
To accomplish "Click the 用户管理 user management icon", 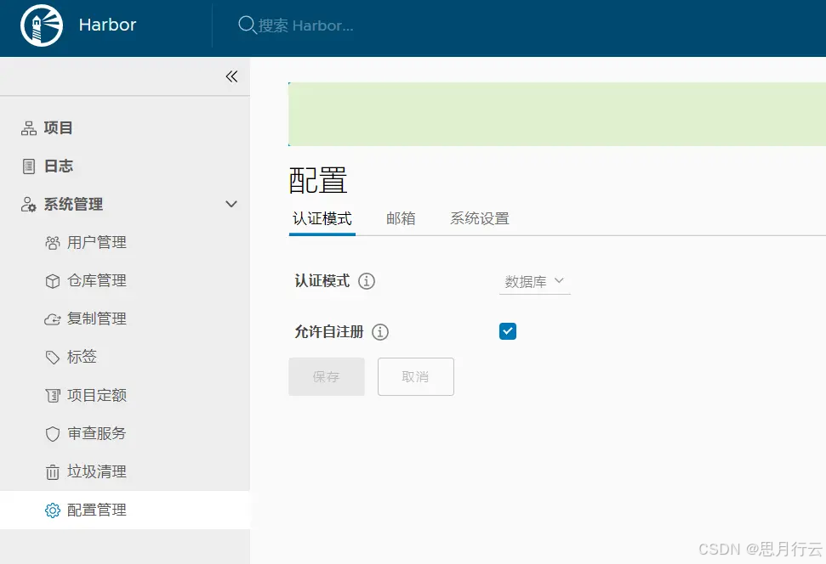I will [51, 242].
